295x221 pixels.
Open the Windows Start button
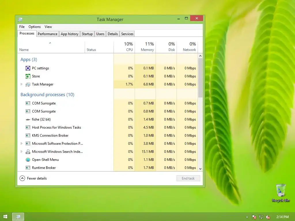click(x=5, y=217)
